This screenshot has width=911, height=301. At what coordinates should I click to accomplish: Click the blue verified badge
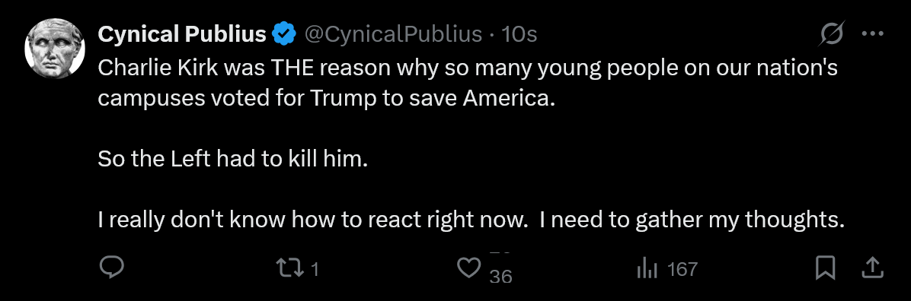[x=284, y=35]
